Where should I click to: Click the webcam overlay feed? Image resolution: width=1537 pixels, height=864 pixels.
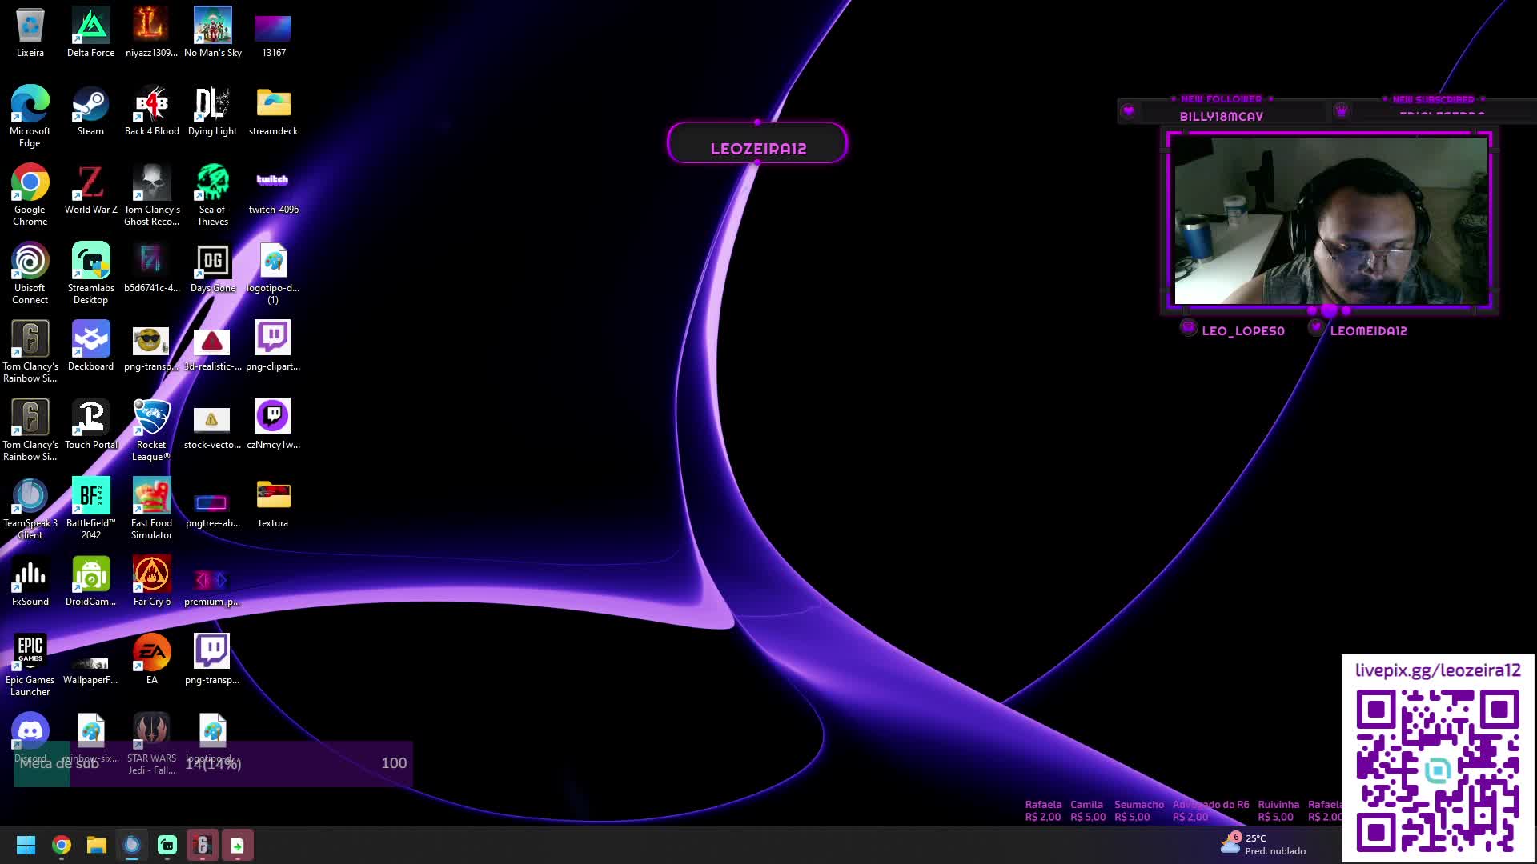1330,221
